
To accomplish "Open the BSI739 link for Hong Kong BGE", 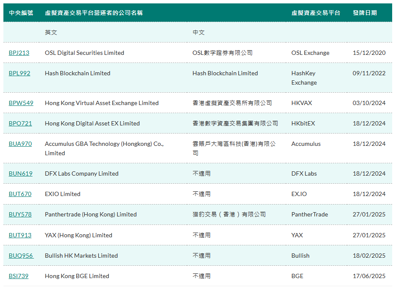I will [18, 276].
